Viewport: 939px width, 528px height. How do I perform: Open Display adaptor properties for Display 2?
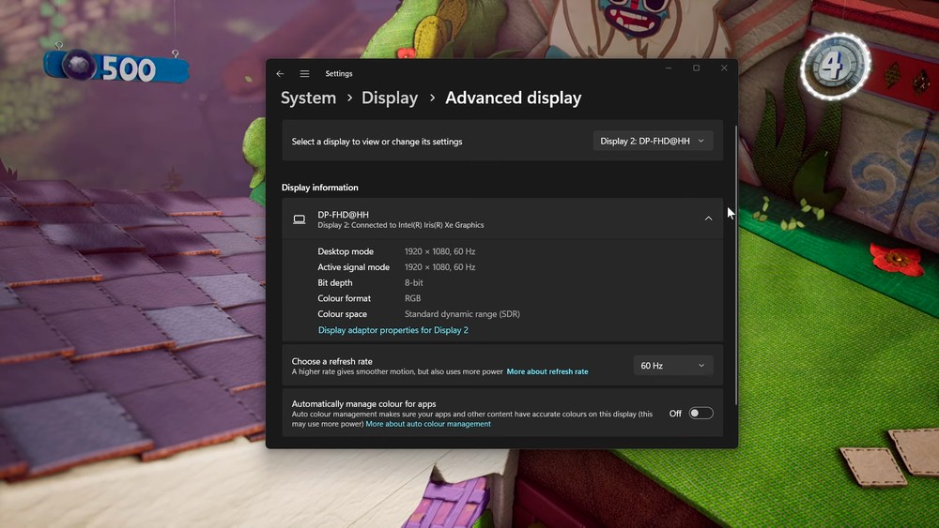(393, 330)
